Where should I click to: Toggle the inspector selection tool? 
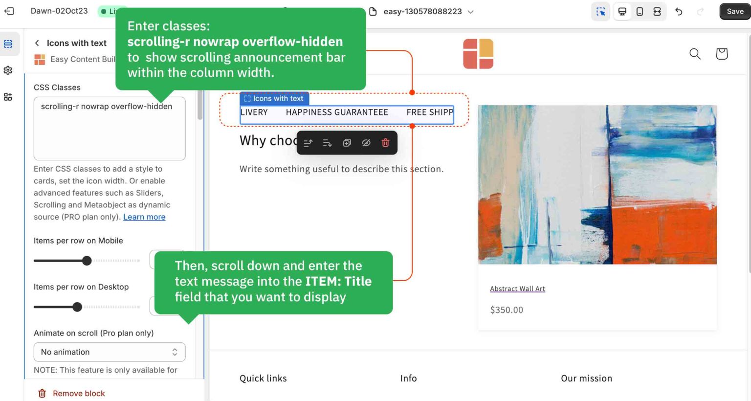click(600, 12)
